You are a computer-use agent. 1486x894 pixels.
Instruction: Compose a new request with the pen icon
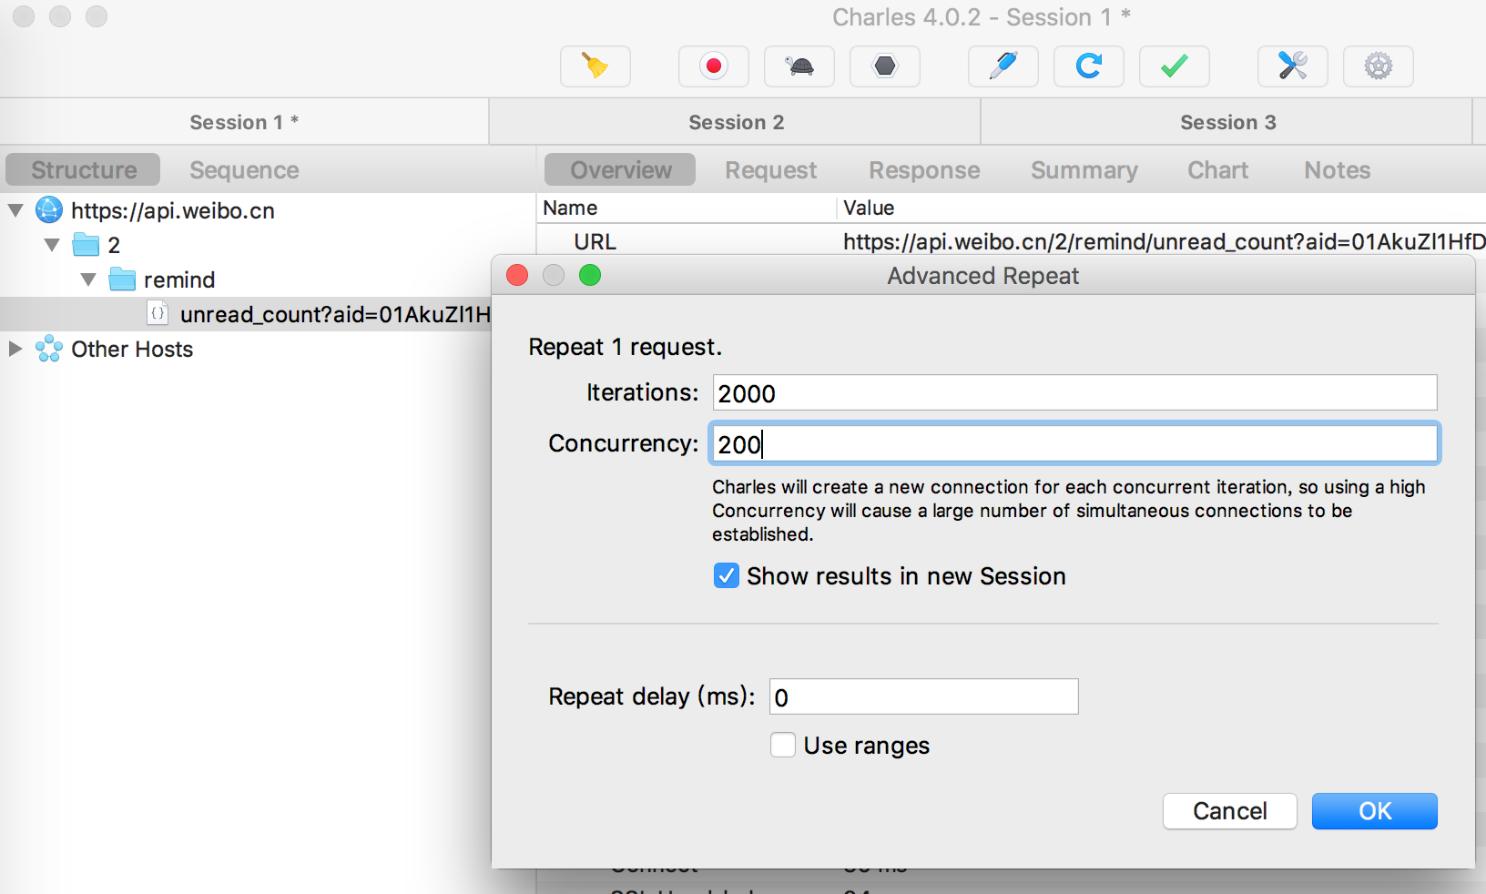1003,66
